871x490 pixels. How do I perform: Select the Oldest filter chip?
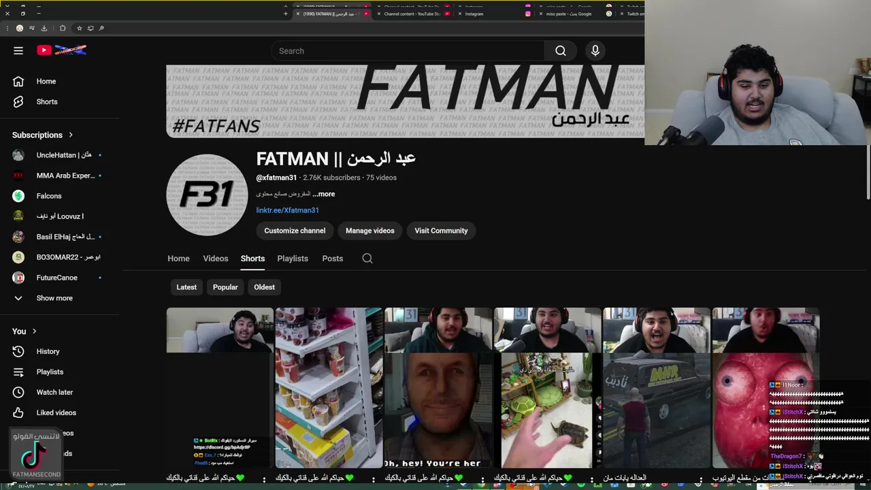point(264,287)
